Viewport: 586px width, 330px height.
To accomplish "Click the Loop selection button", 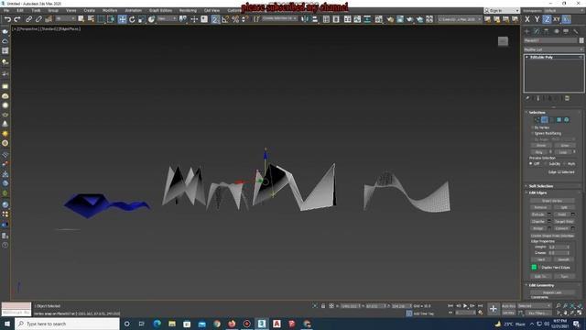I will [563, 152].
